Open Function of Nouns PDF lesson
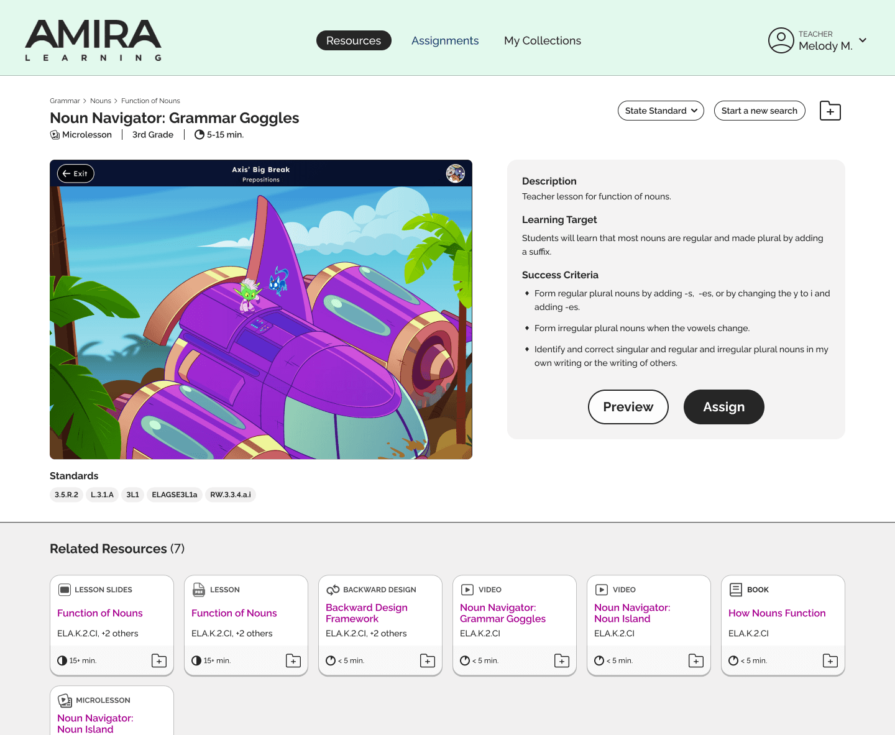The height and width of the screenshot is (735, 895). point(234,613)
